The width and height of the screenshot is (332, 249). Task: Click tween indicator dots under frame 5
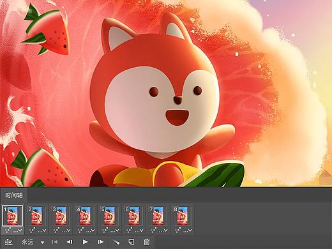[105, 230]
